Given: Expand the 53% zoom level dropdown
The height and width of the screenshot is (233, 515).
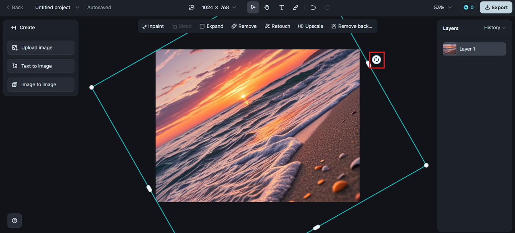Looking at the screenshot, I should (443, 8).
